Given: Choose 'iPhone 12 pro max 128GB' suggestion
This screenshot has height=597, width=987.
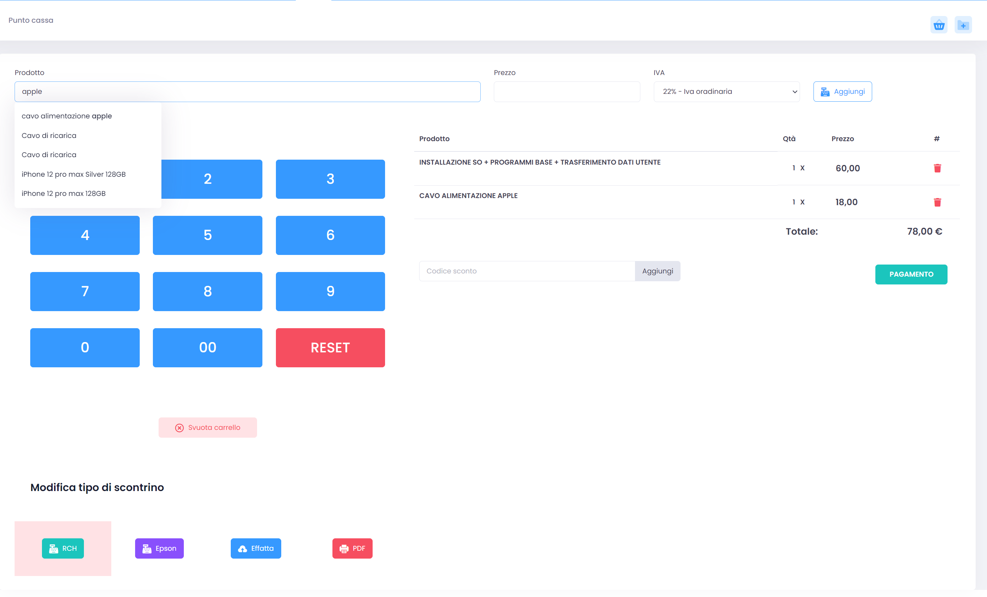Looking at the screenshot, I should coord(63,193).
